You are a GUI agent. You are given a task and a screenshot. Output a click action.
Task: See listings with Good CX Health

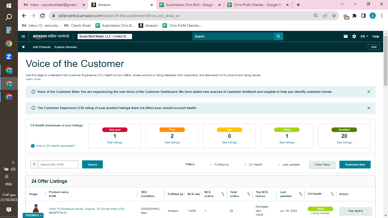287,142
